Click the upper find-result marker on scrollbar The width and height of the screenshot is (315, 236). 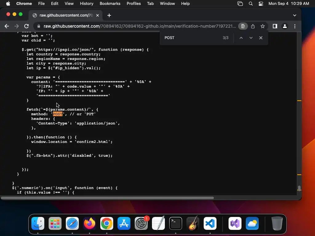coord(299,100)
